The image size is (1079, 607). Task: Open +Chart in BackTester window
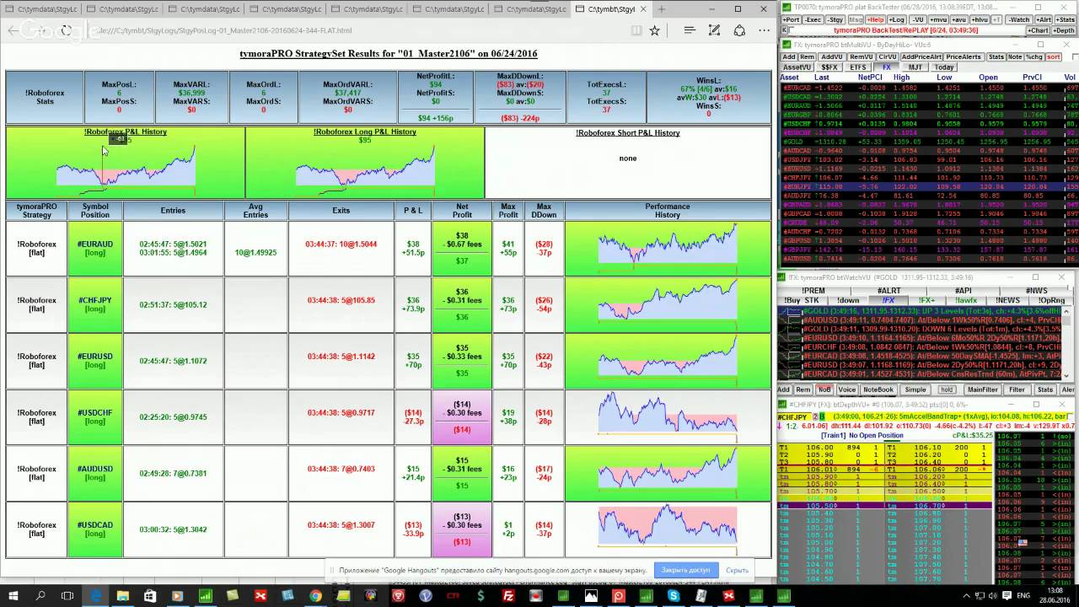pyautogui.click(x=1038, y=30)
